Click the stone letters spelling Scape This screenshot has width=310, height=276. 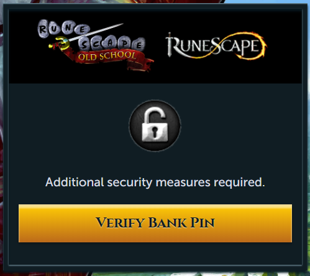coord(112,43)
